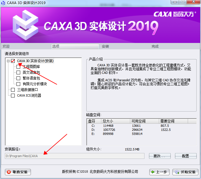Image resolution: width=201 pixels, height=179 pixels.
Task: Click the red X icon on 取消安装
Action: (9, 172)
